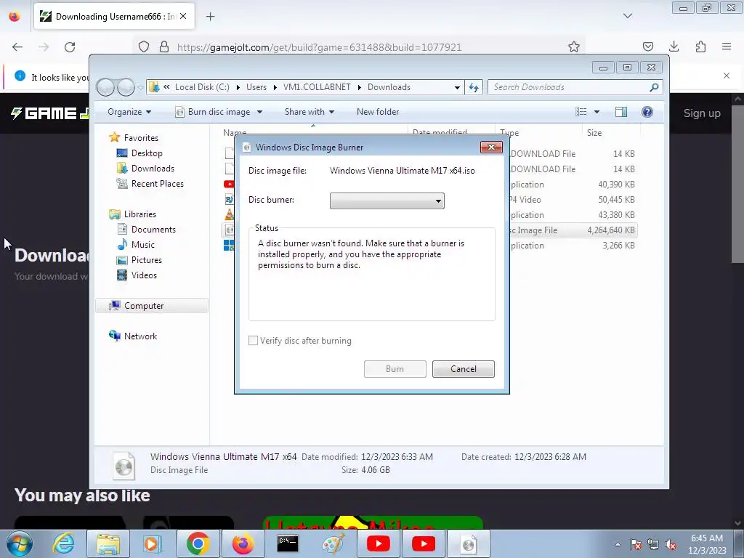
Task: Open Explorer Help icon
Action: (x=647, y=112)
